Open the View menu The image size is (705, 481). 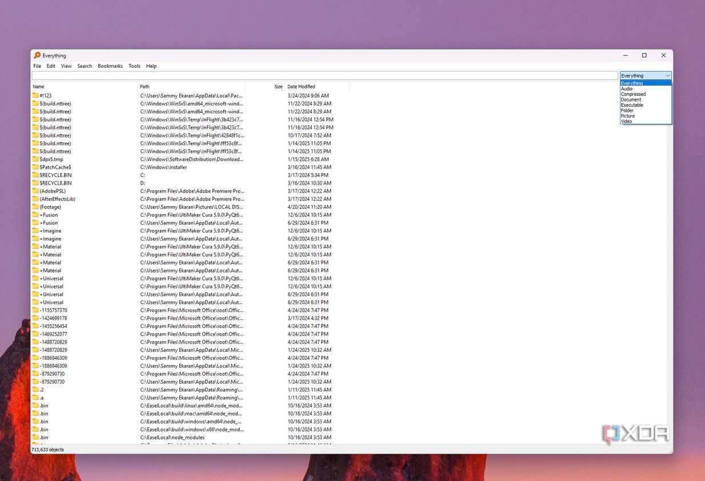pos(66,66)
